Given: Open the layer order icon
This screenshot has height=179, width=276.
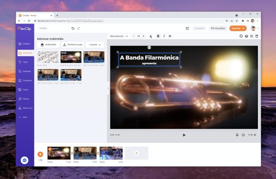Looking at the screenshot, I should pos(247,36).
